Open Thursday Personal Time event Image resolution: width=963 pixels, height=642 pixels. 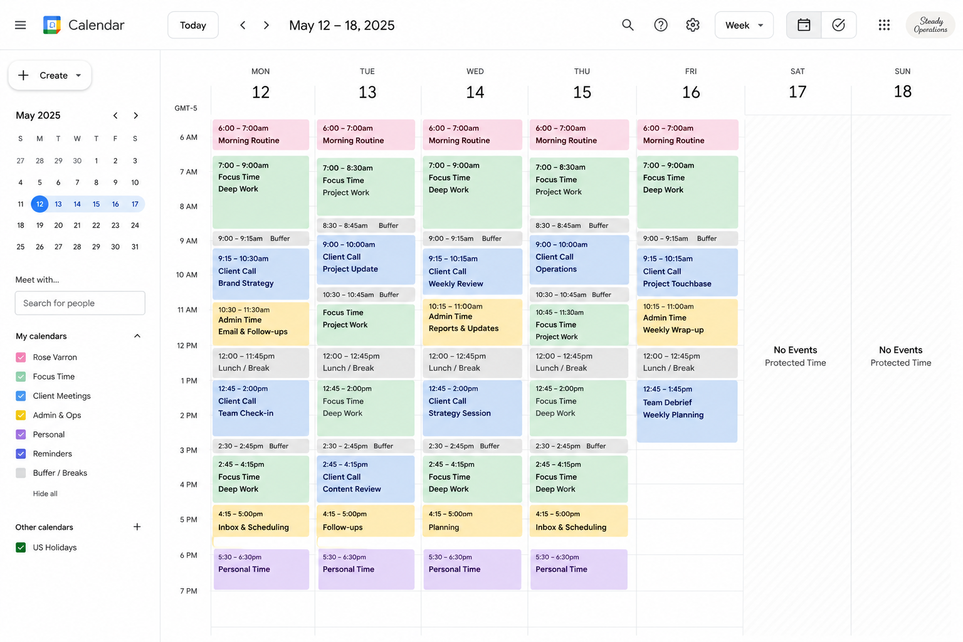(x=579, y=569)
